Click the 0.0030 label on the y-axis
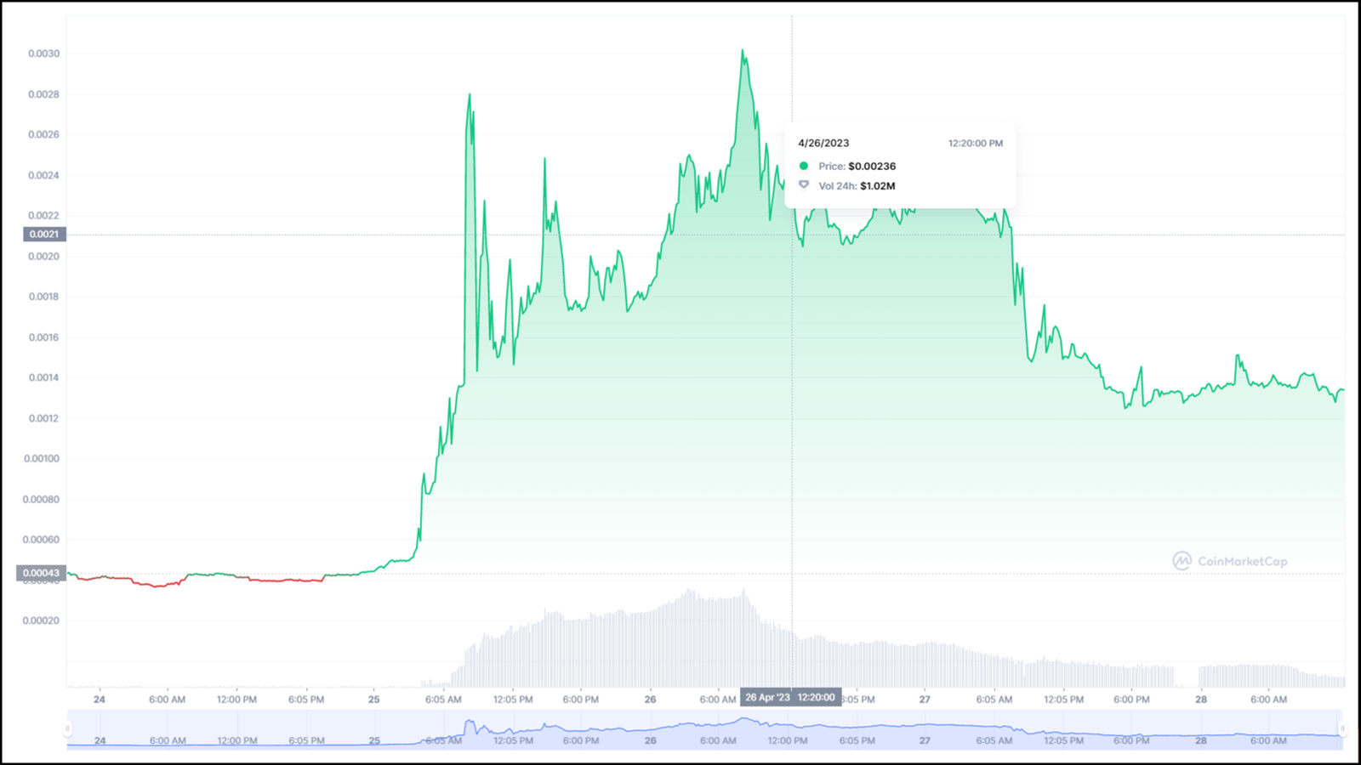The image size is (1361, 765). click(43, 54)
